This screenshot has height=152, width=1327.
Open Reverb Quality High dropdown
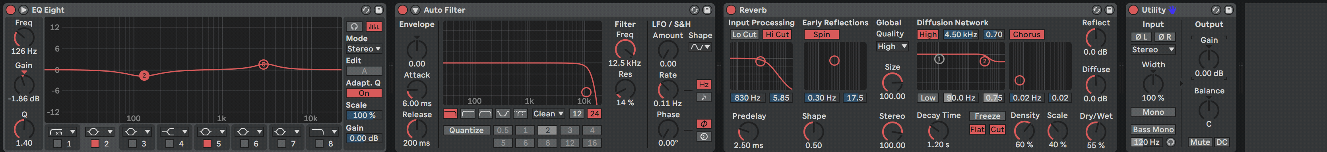(x=892, y=46)
